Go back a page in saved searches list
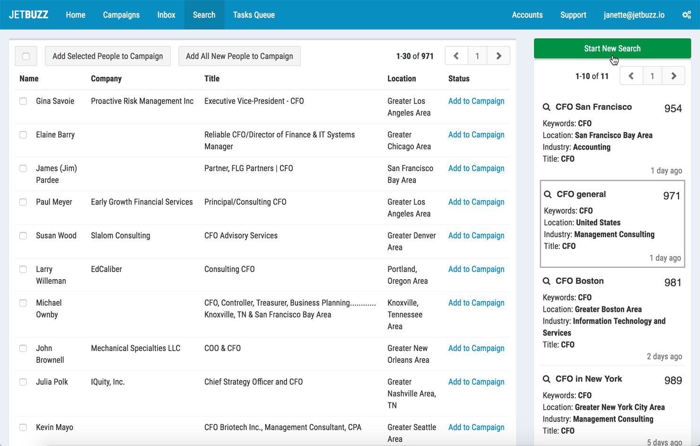This screenshot has width=700, height=446. point(631,76)
